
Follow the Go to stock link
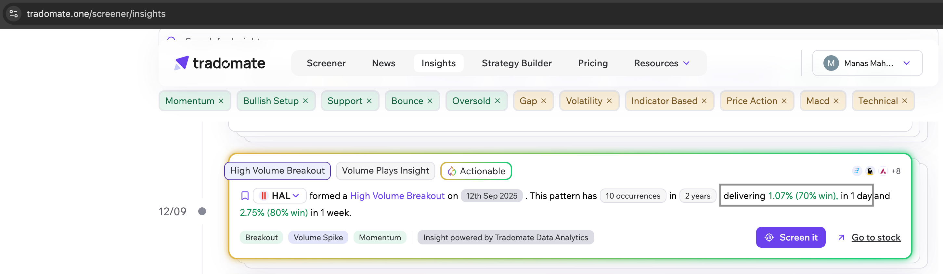pos(876,237)
